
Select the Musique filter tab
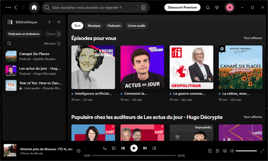tap(94, 26)
